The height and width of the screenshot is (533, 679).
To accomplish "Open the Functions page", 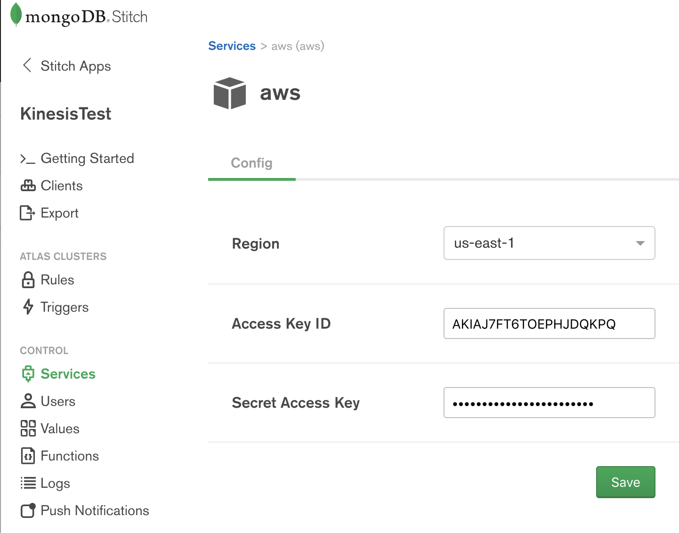I will click(70, 456).
